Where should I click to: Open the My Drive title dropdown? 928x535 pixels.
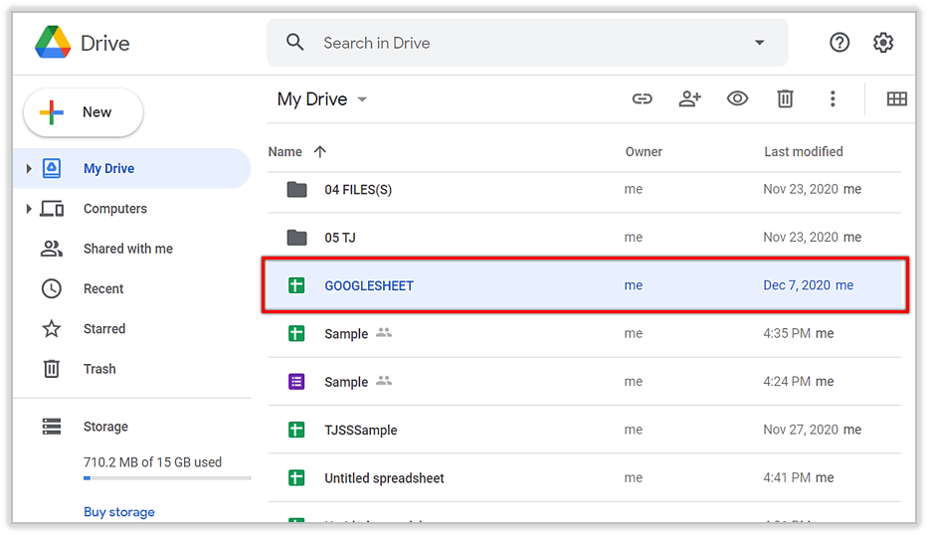(x=362, y=99)
